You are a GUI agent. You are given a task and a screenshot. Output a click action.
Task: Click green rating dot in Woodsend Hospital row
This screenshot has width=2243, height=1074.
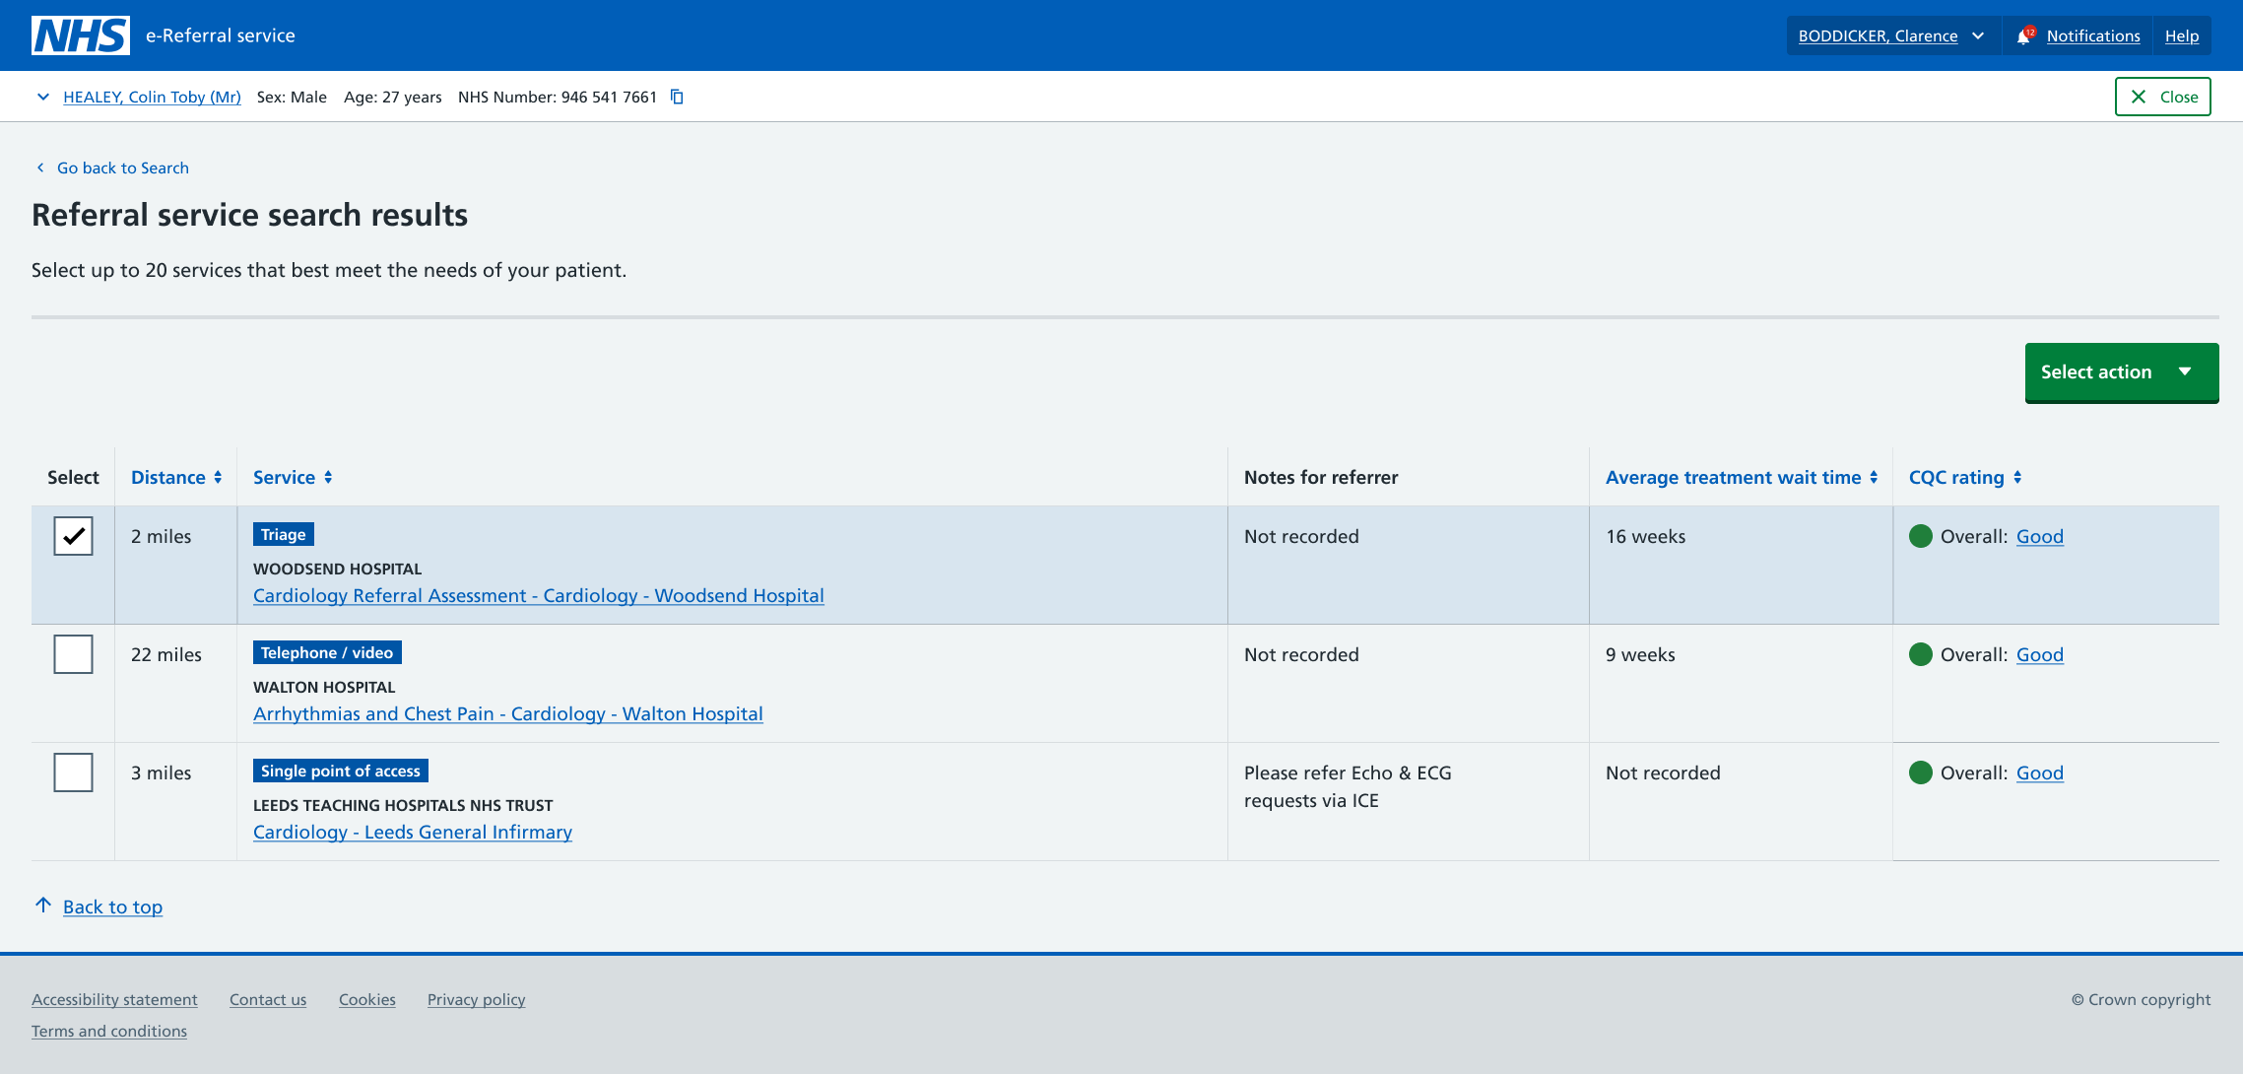pyautogui.click(x=1921, y=536)
